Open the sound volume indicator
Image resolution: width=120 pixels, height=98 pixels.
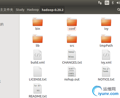tap(118, 3)
